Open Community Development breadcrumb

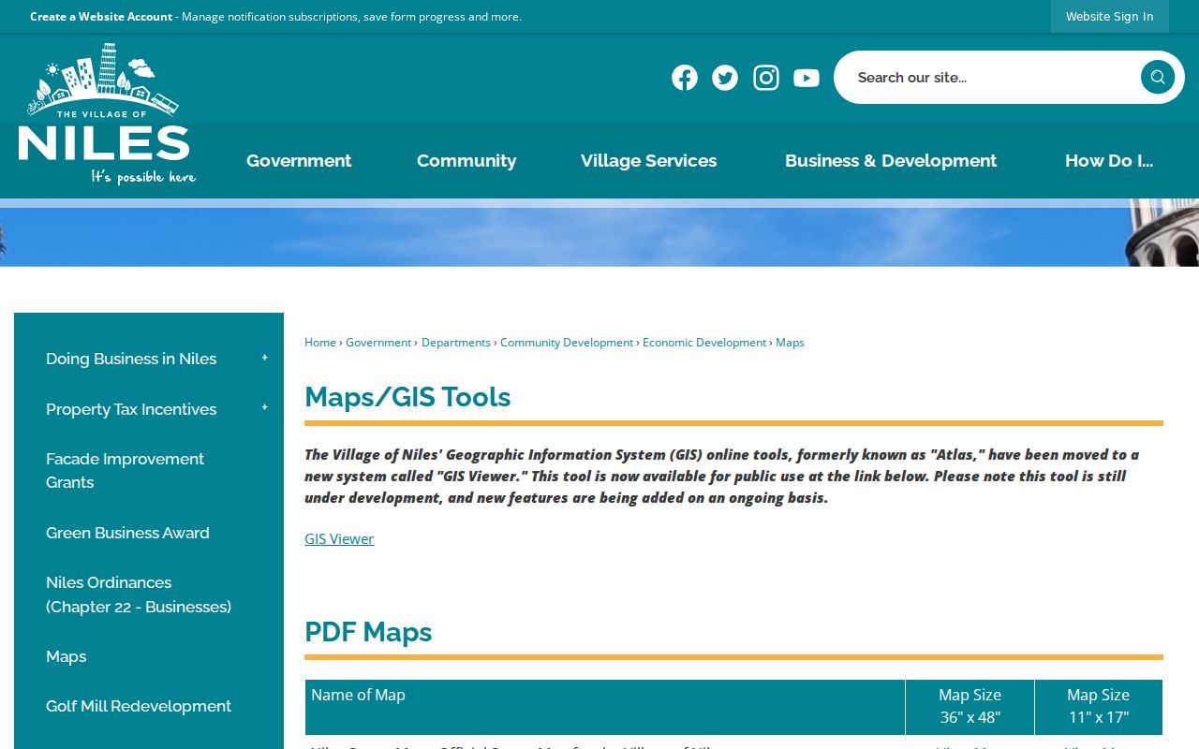coord(567,343)
